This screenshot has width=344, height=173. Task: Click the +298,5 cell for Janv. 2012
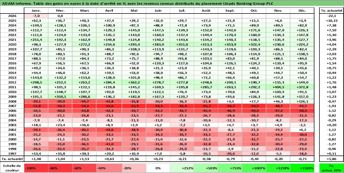click(36, 83)
